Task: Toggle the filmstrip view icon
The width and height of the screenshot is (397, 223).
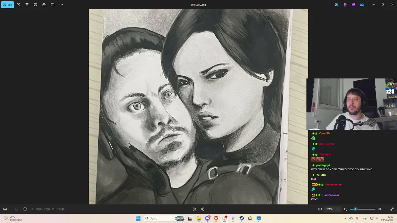Action: point(5,209)
